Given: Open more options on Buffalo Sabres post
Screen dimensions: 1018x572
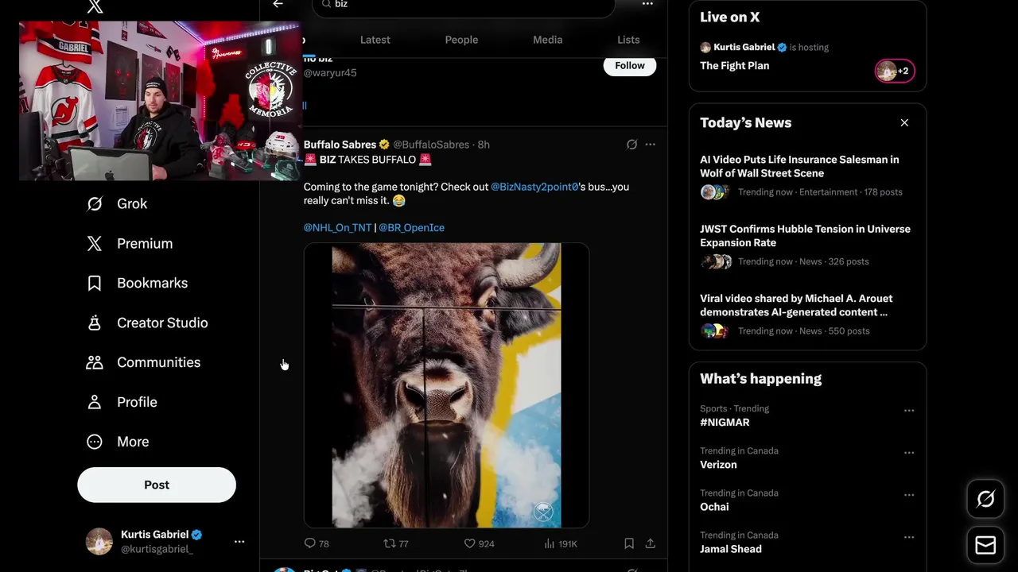Looking at the screenshot, I should pos(650,145).
